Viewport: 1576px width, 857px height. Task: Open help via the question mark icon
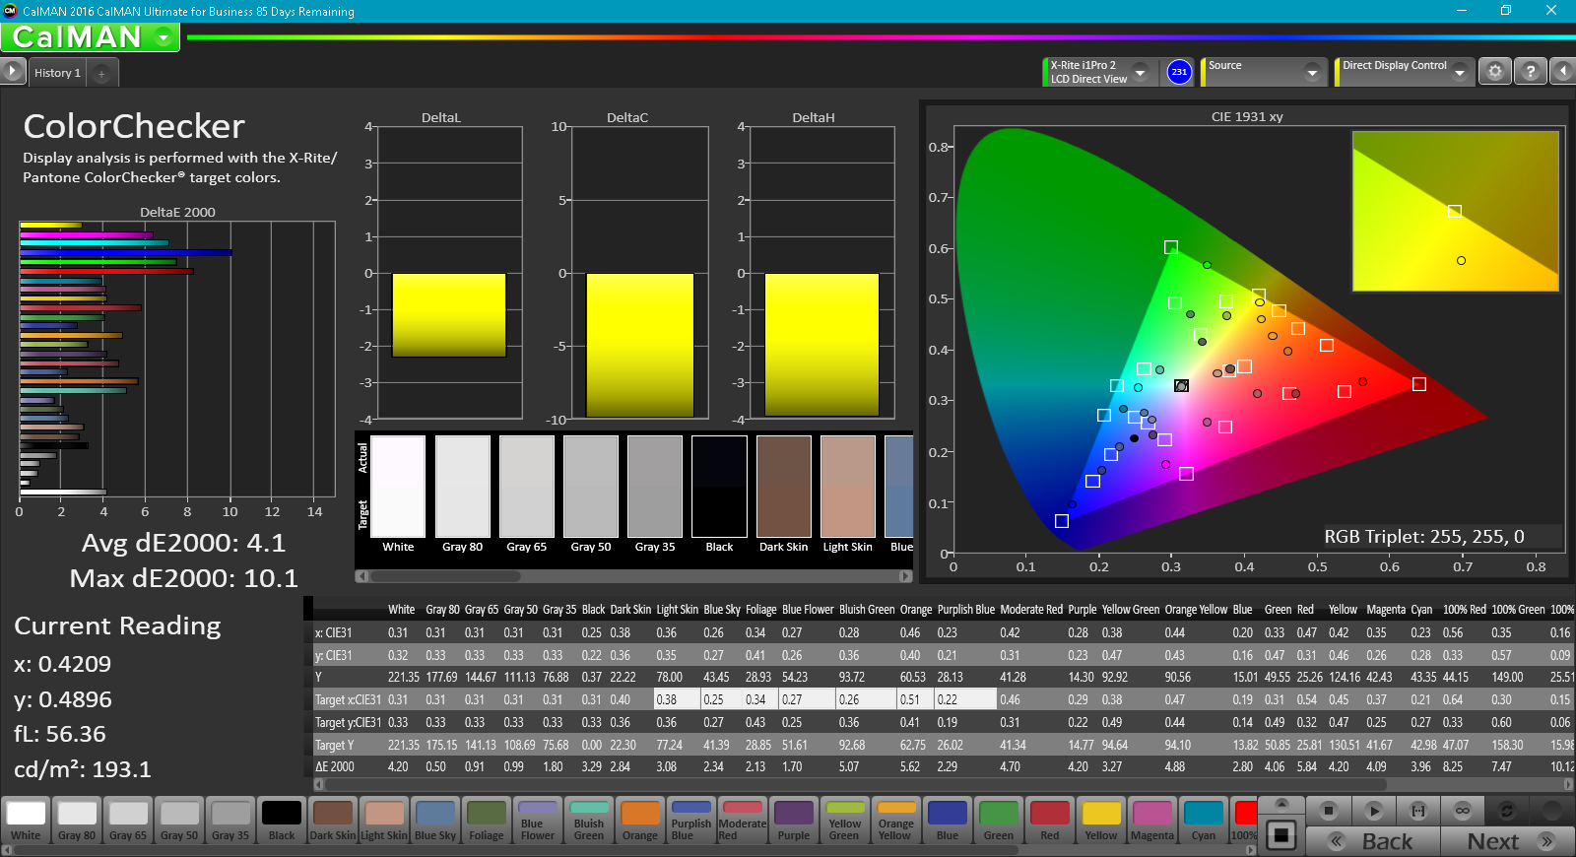point(1530,71)
